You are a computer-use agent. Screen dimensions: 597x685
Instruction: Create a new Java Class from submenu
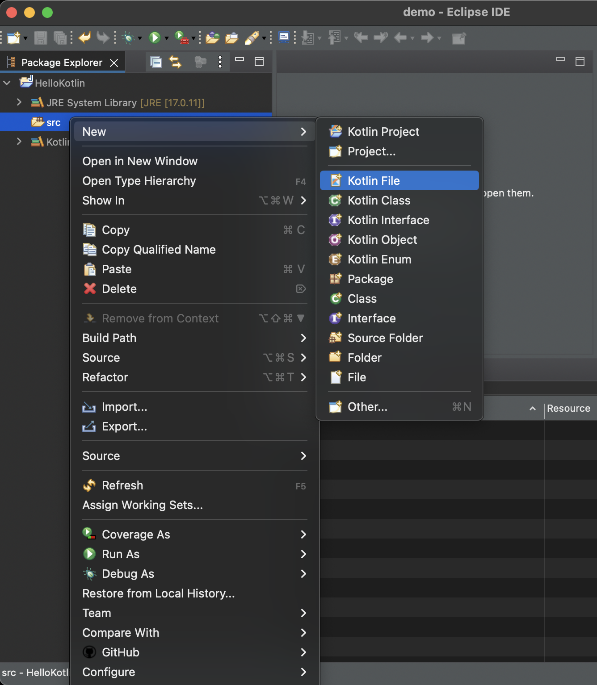click(x=399, y=299)
